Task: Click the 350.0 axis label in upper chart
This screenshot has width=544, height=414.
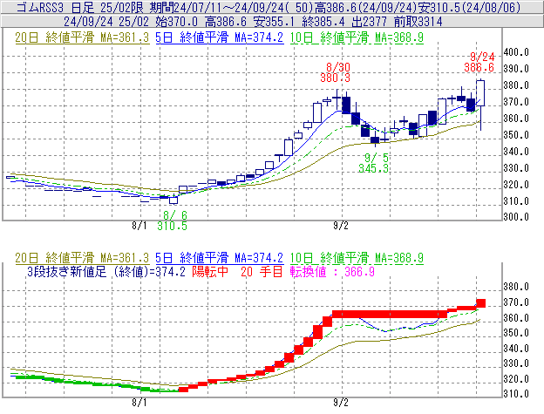Action: tap(516, 135)
